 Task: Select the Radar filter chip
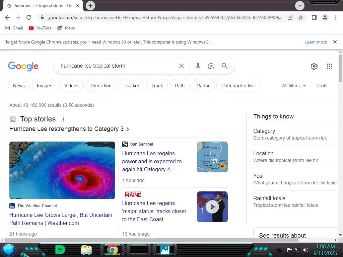(203, 86)
